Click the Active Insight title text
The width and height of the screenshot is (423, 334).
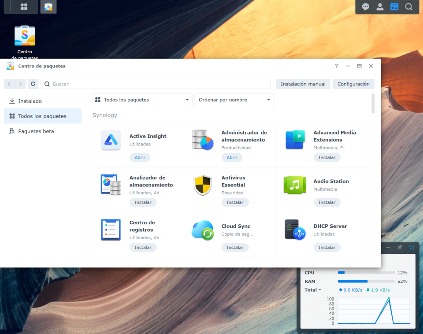coord(148,136)
